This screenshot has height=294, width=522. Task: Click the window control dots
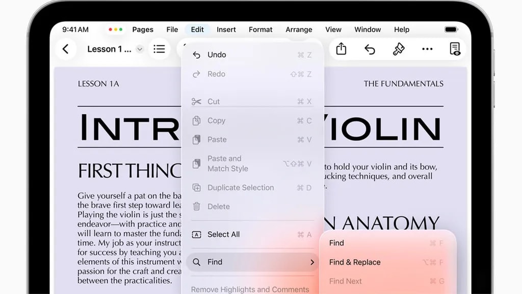tap(115, 30)
